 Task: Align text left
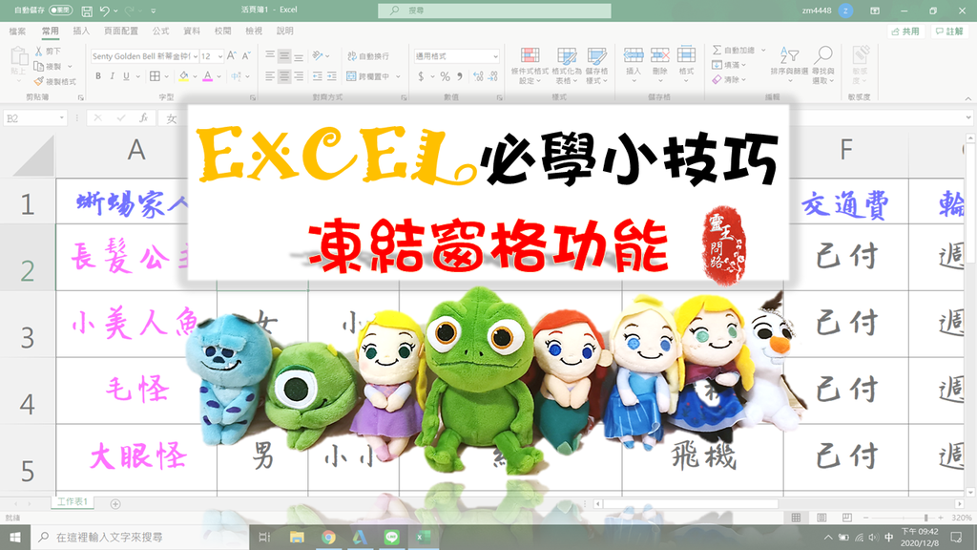pos(270,76)
